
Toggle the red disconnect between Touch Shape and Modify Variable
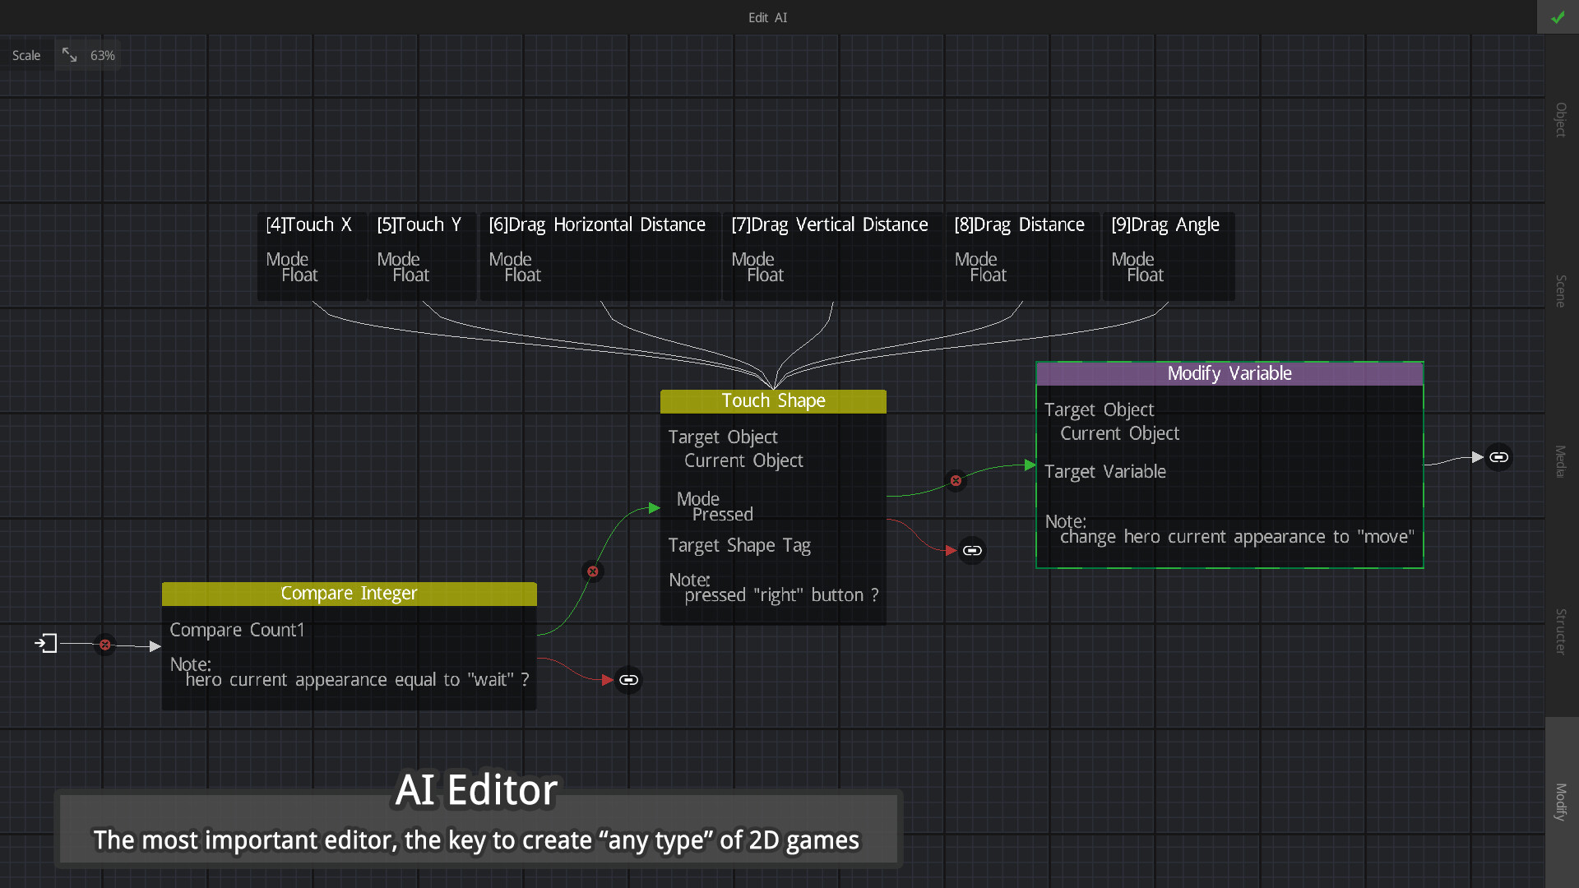pyautogui.click(x=956, y=480)
